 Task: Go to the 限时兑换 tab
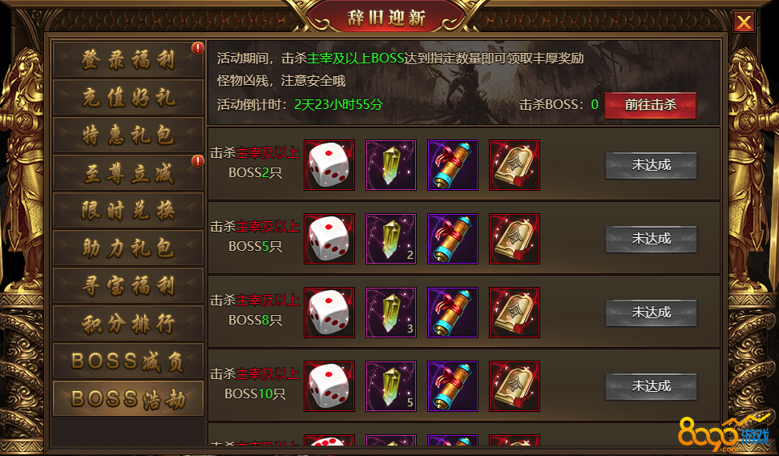(x=128, y=211)
